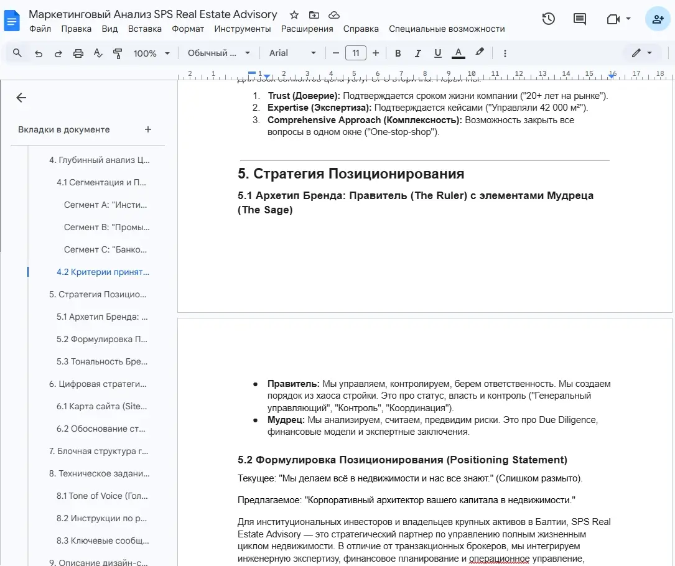Open document version history

click(x=548, y=19)
